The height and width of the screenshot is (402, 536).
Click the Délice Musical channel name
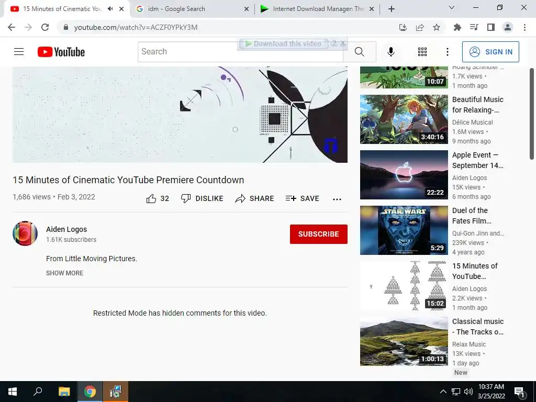click(473, 122)
